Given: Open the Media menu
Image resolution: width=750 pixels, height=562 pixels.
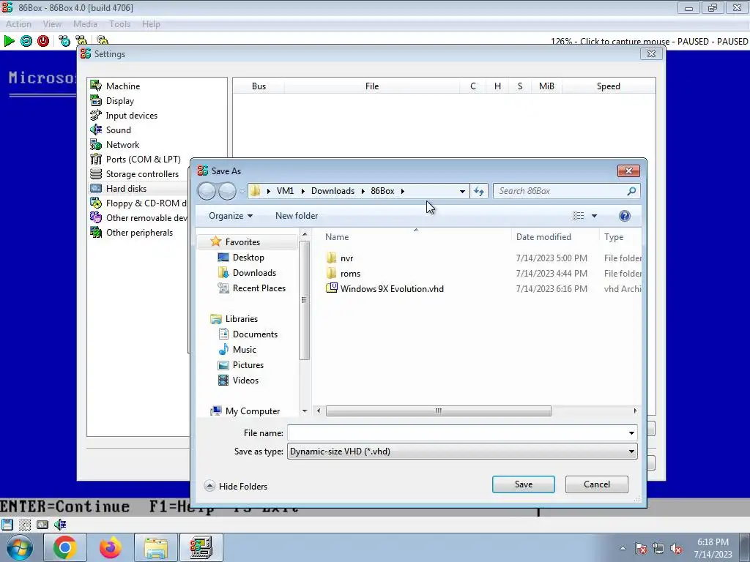Looking at the screenshot, I should tap(85, 24).
